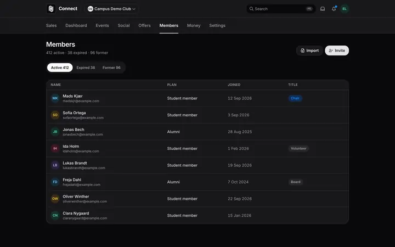Click the joined date 28 Aug 2025

[x=240, y=132]
